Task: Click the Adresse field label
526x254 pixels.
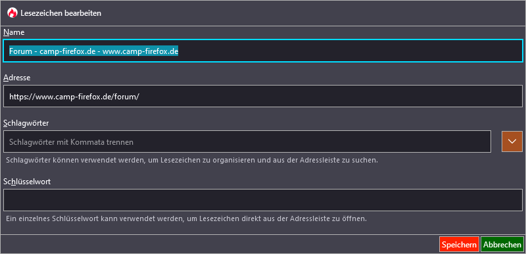Action: click(17, 78)
